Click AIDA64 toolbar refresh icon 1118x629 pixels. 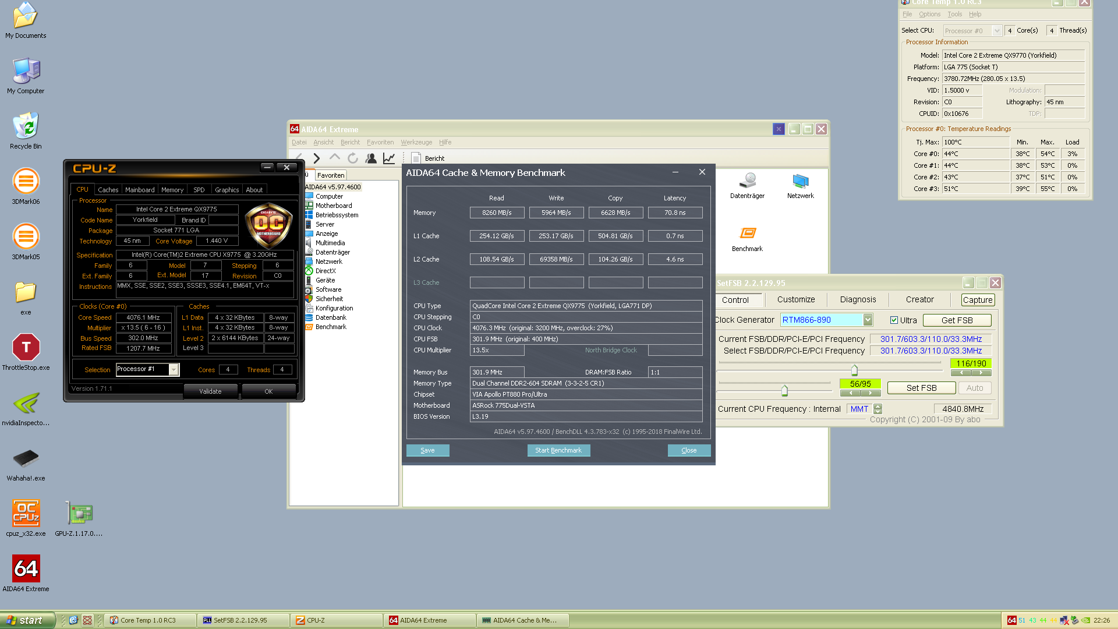pyautogui.click(x=352, y=158)
